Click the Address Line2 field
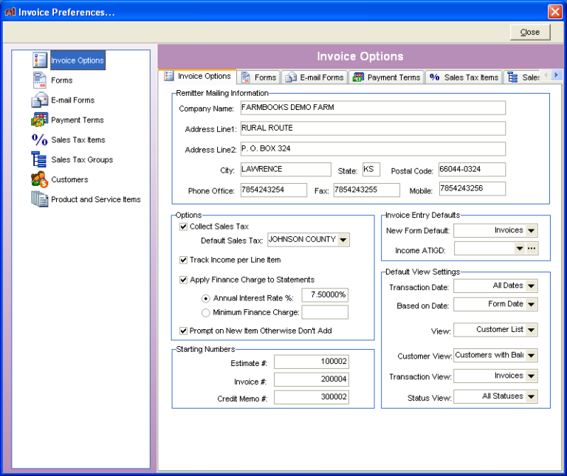 [373, 149]
